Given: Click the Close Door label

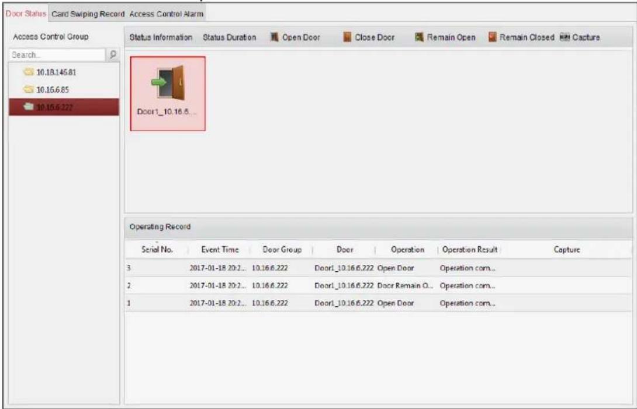Looking at the screenshot, I should 375,37.
